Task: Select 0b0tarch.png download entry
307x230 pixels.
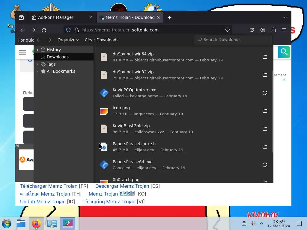Action: tap(183, 179)
